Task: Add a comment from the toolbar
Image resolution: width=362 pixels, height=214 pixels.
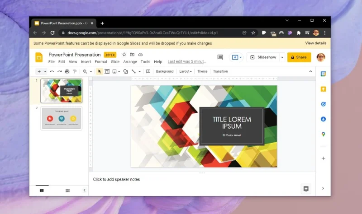Action: click(x=148, y=71)
